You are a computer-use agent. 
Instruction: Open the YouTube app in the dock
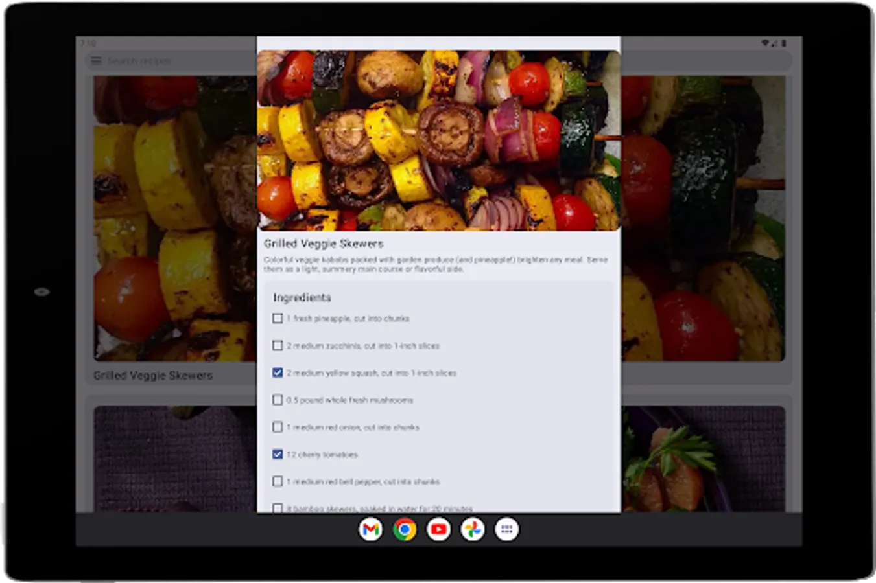click(439, 530)
